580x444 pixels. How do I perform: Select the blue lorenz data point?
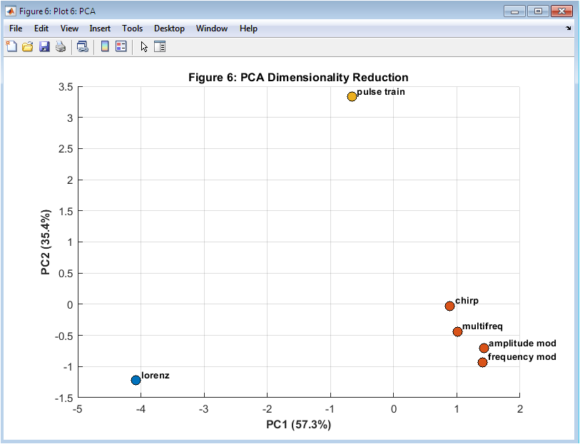point(136,380)
